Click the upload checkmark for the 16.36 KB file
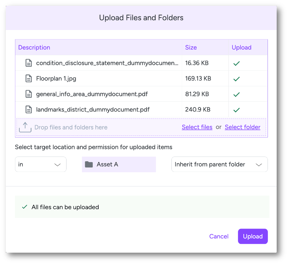288x264 pixels. (236, 64)
